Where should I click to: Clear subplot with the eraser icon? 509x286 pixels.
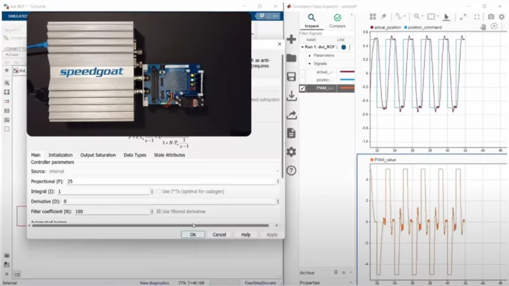pyautogui.click(x=383, y=17)
